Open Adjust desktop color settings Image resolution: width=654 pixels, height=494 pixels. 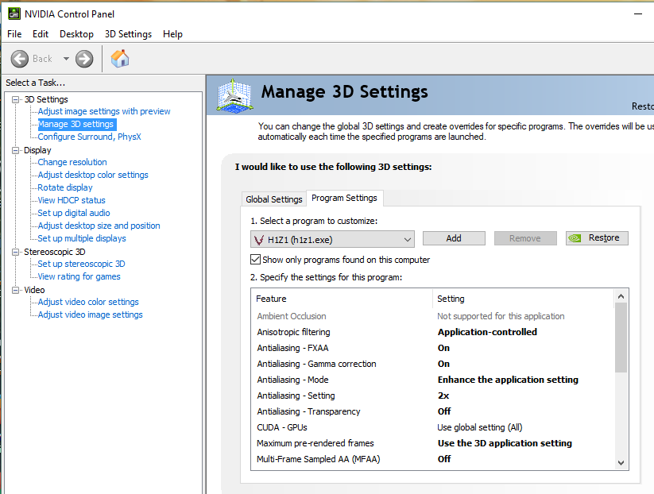click(93, 175)
